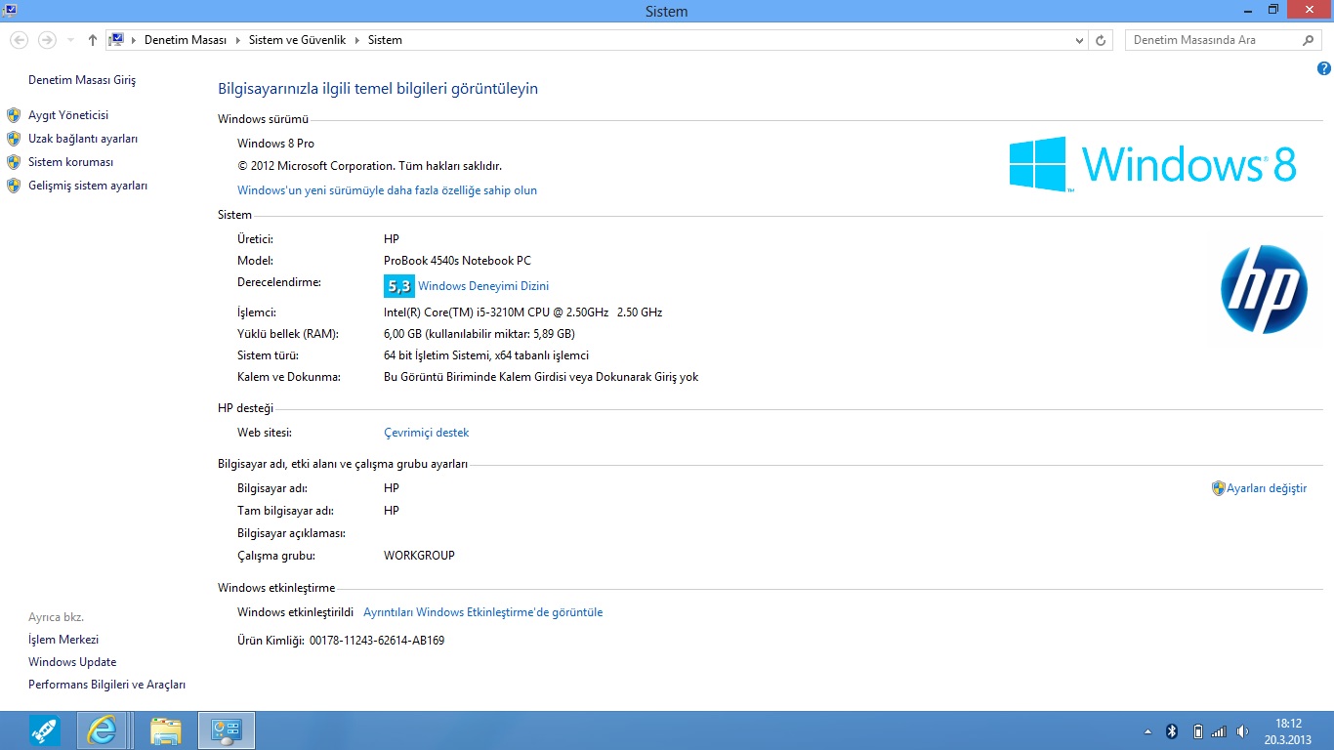Viewport: 1334px width, 750px height.
Task: Open the blue Help question mark
Action: (1323, 68)
